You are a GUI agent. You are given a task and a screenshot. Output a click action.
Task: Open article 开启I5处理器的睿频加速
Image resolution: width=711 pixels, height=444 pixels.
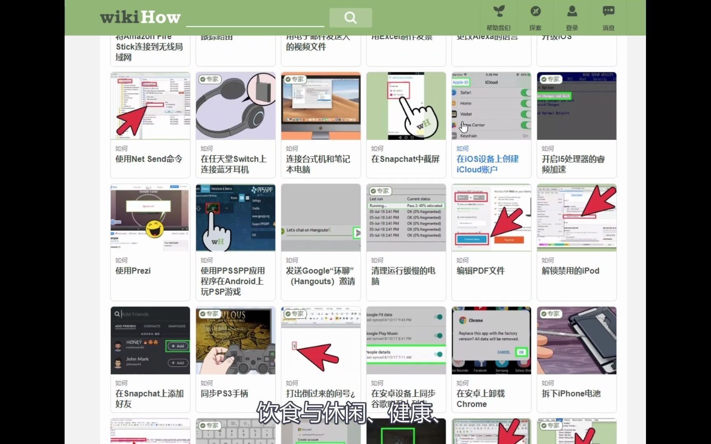(x=573, y=164)
